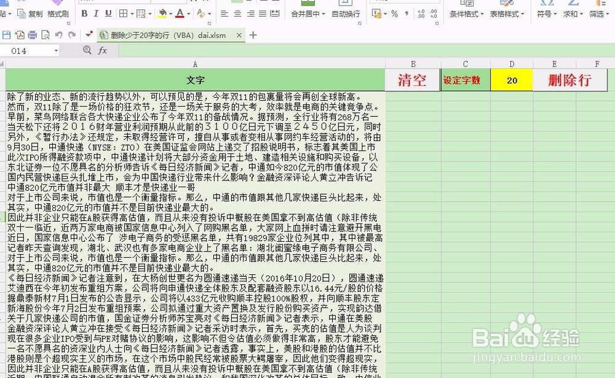Select column E header
The image size is (615, 378).
(x=555, y=64)
